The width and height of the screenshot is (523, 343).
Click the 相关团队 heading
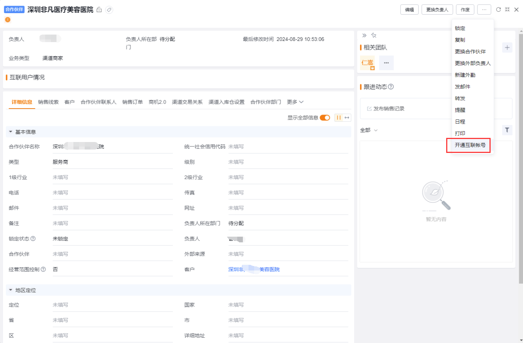(375, 47)
